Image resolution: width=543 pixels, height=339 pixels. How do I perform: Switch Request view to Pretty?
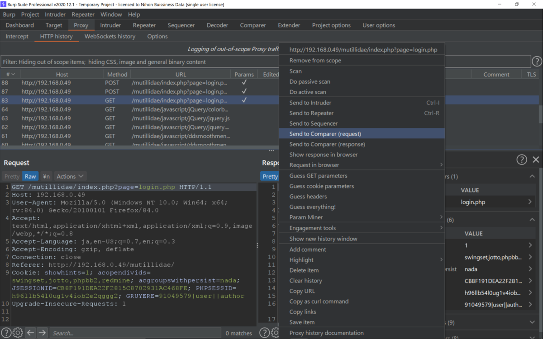coord(12,176)
